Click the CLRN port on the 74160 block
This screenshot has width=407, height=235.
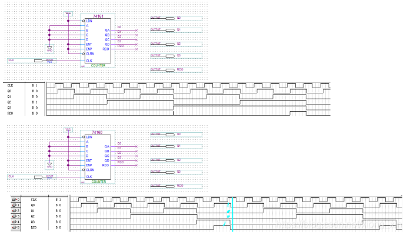tap(90, 170)
